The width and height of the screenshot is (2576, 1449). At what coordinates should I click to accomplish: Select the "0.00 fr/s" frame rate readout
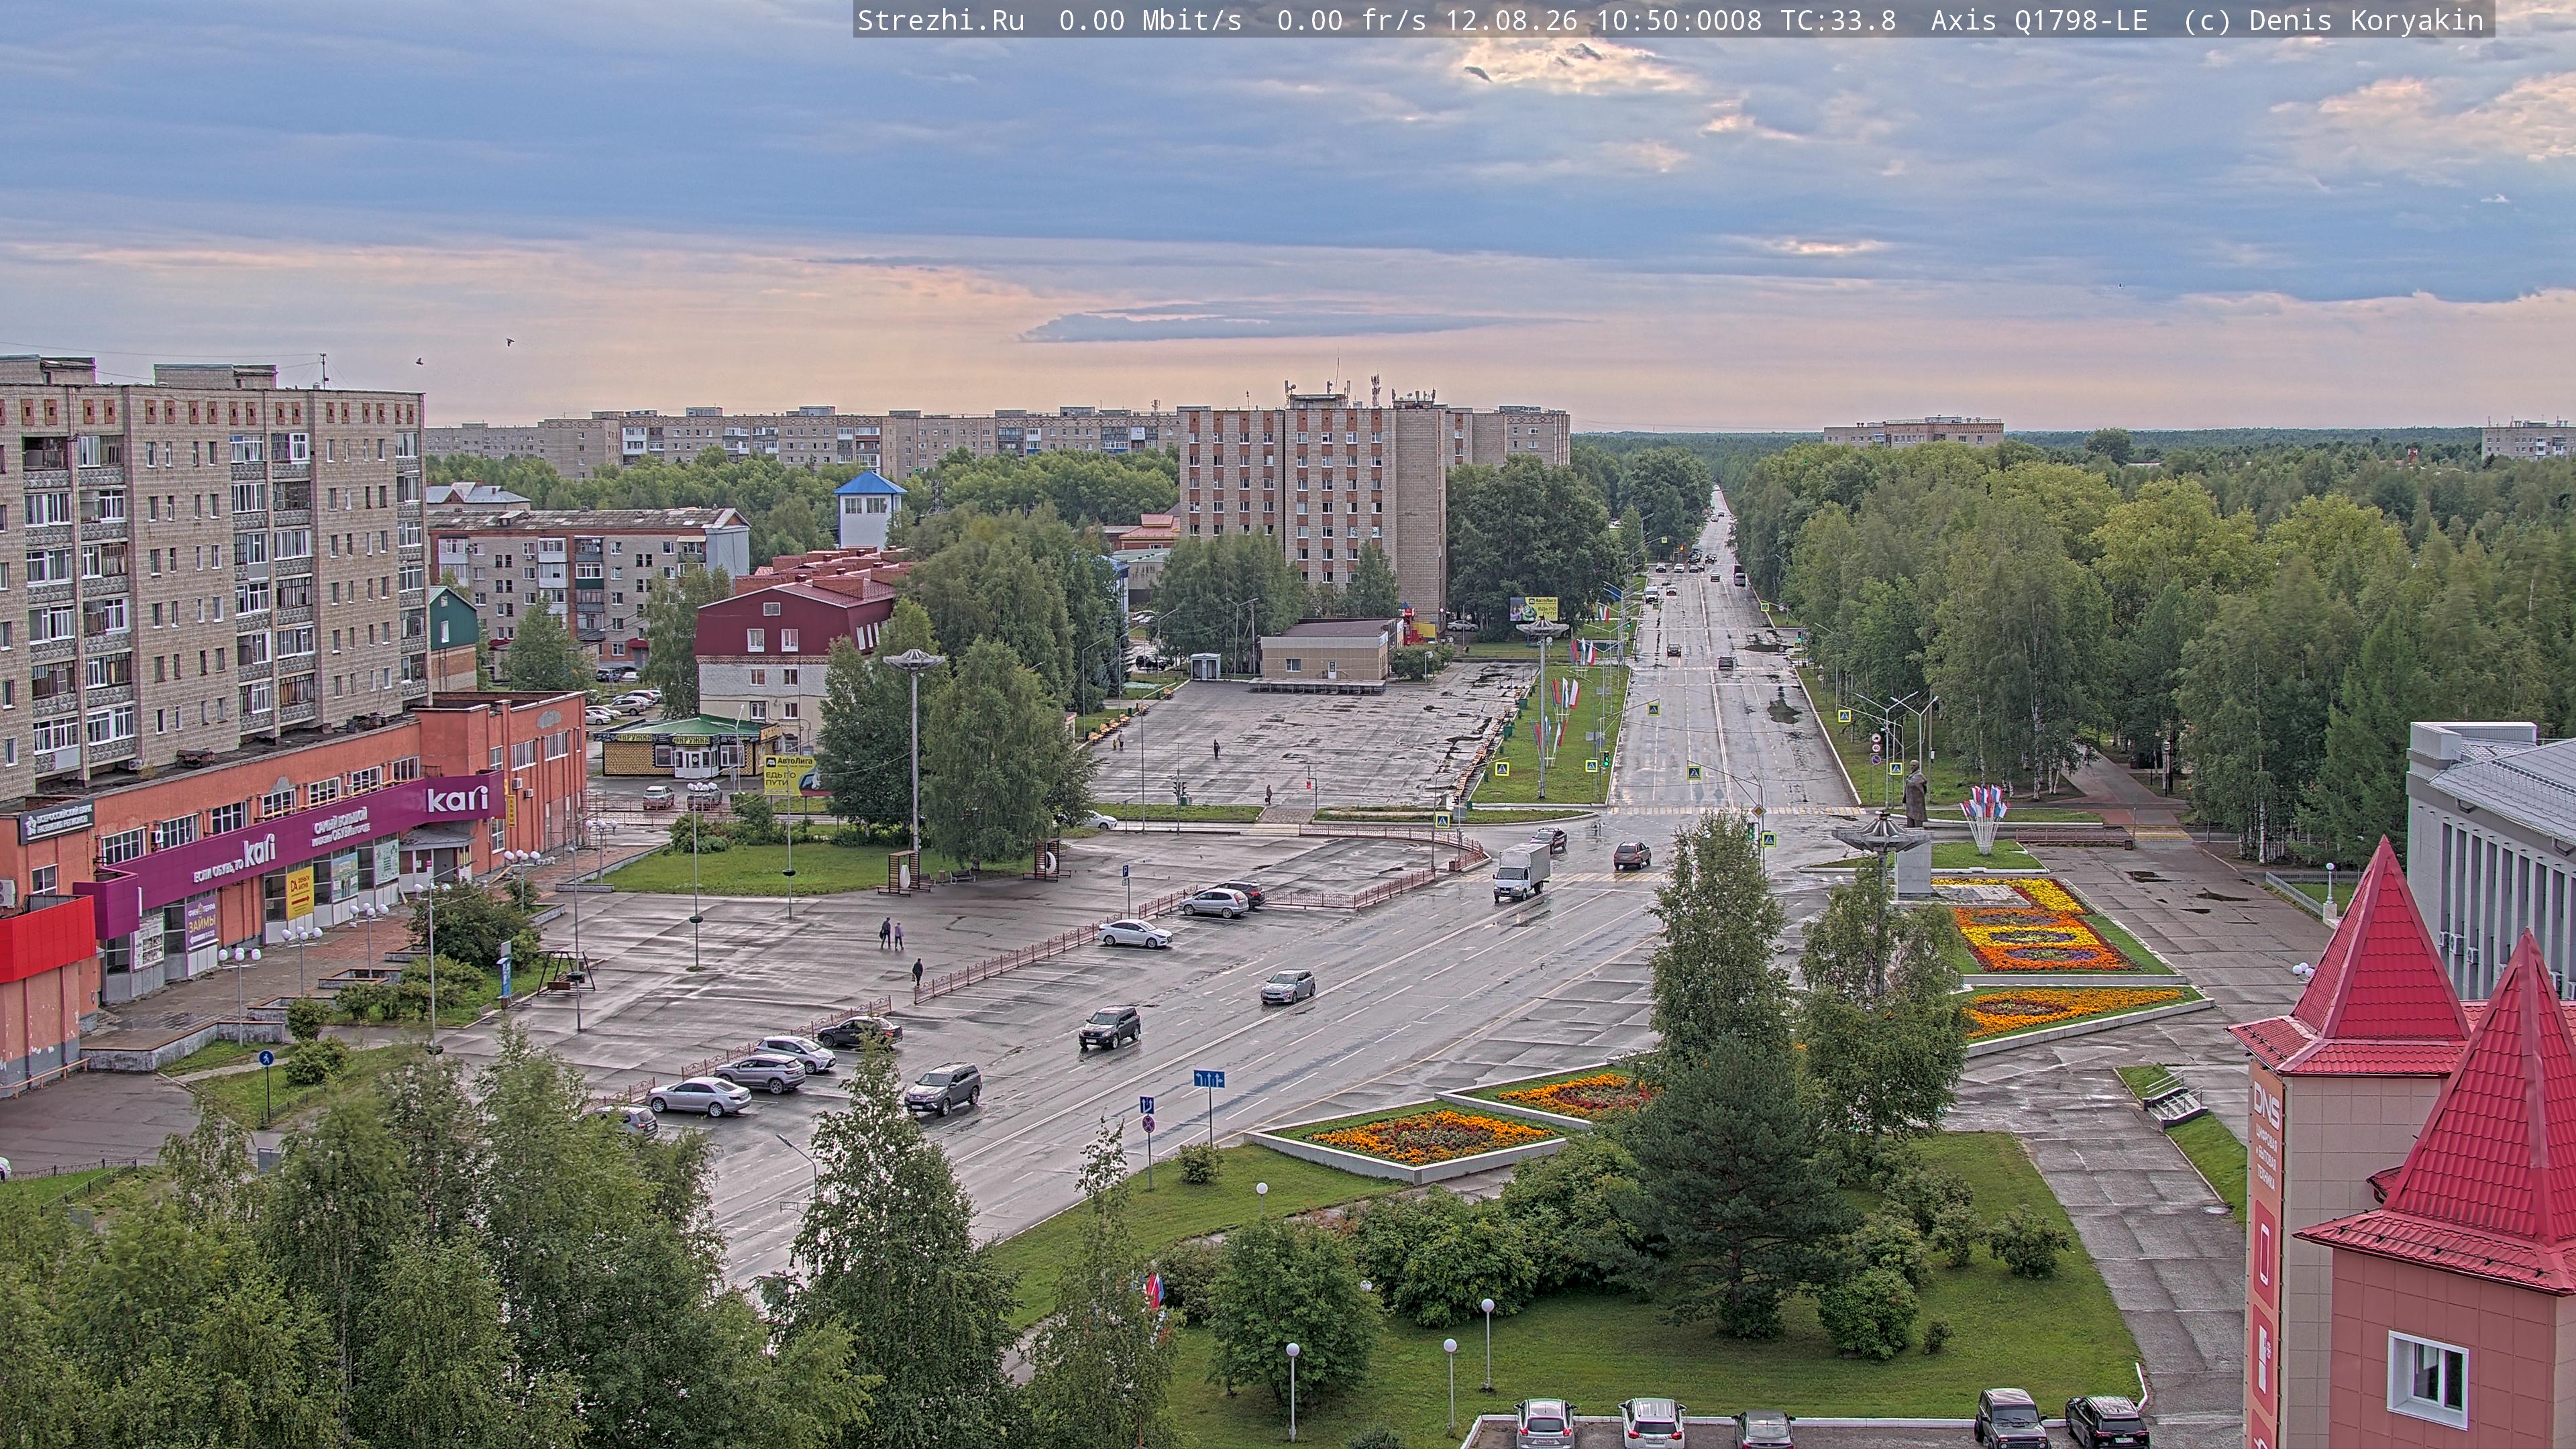point(1352,20)
